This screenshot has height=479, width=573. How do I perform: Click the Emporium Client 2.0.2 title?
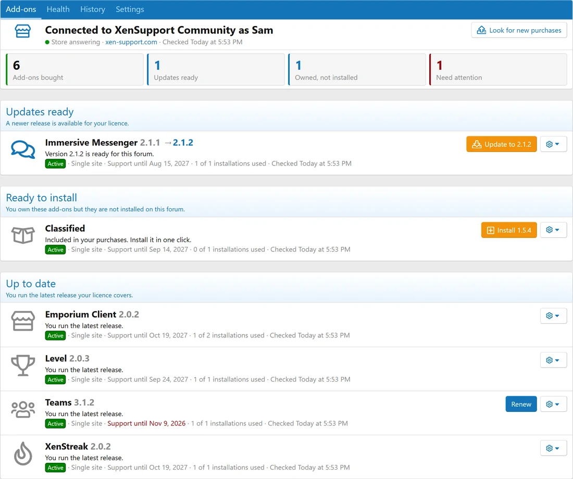[x=92, y=314]
